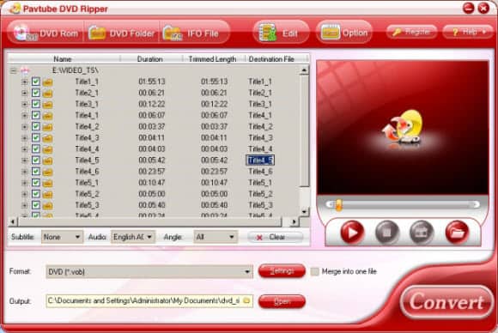
Task: Click the folder icon of Title1_1
Action: (x=47, y=82)
